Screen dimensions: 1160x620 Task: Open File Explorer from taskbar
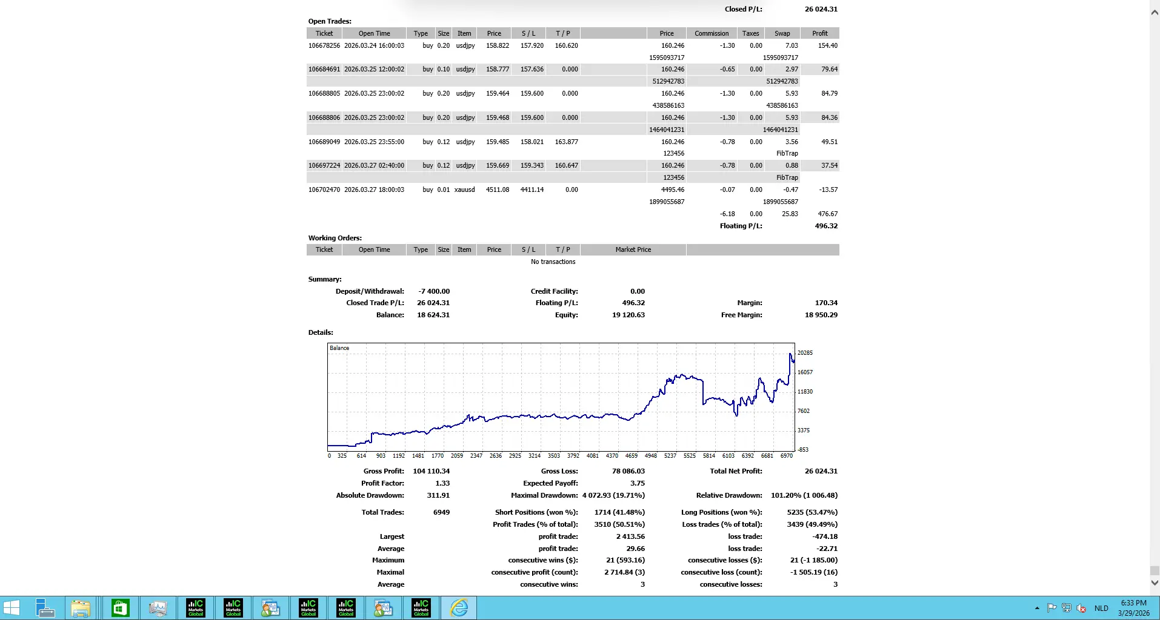coord(80,608)
